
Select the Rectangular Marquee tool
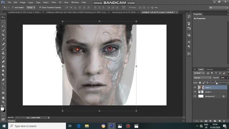[3, 22]
